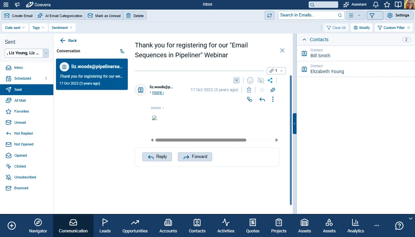
Task: Open Opportunities in bottom bar
Action: (x=135, y=226)
